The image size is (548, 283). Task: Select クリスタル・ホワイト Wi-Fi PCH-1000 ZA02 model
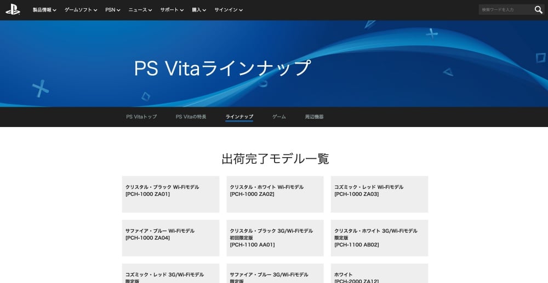click(x=275, y=194)
